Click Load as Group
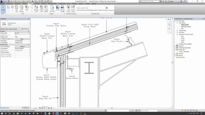This screenshot has height=115, width=205. (x=73, y=9)
